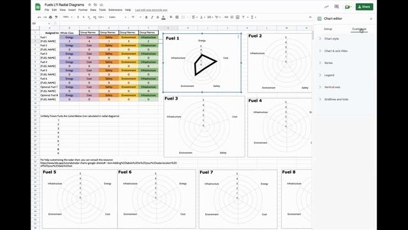
Task: Open vertical align dropdown
Action: [203, 17]
